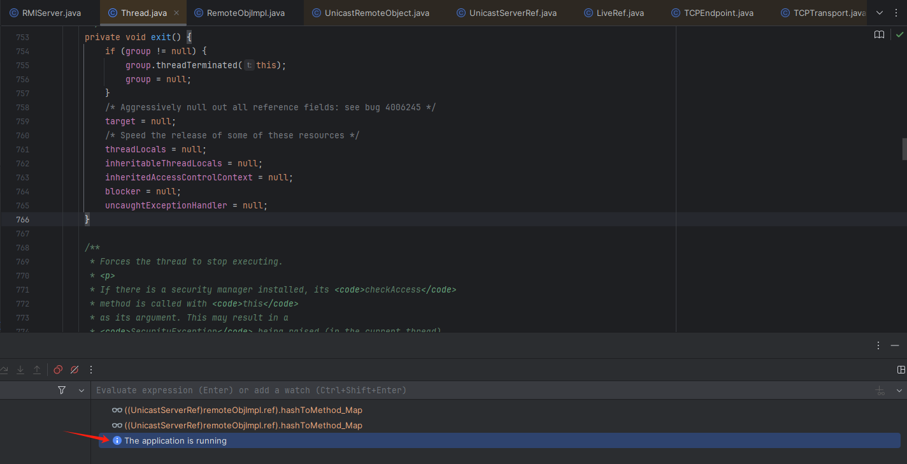Click the Add to Watches glasses-plus icon

click(880, 390)
